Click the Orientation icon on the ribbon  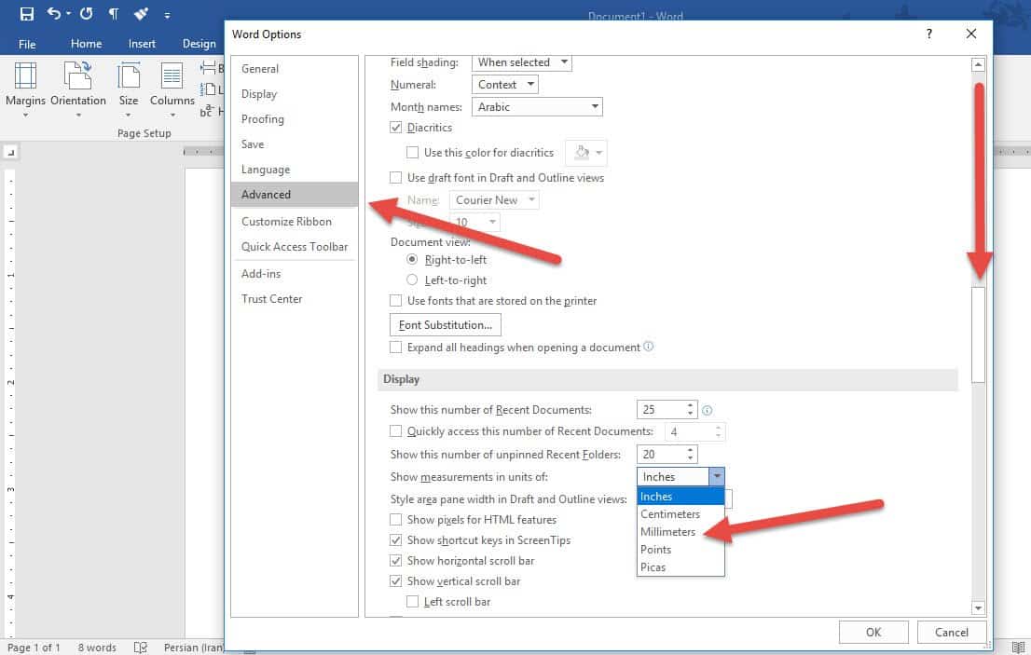point(77,78)
